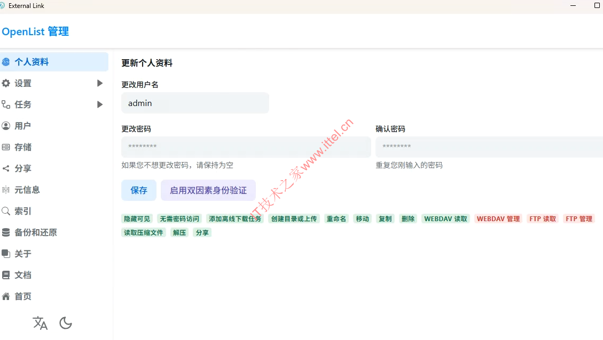Open the language switcher icon
Image resolution: width=603 pixels, height=340 pixels.
click(40, 323)
